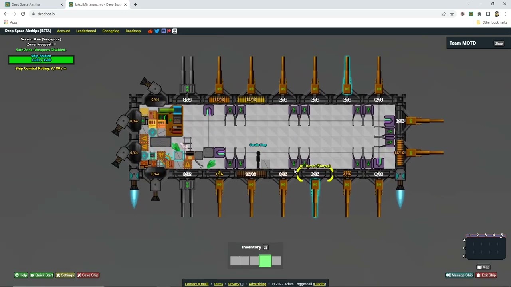This screenshot has width=511, height=287.
Task: Click the Help button
Action: 21,275
